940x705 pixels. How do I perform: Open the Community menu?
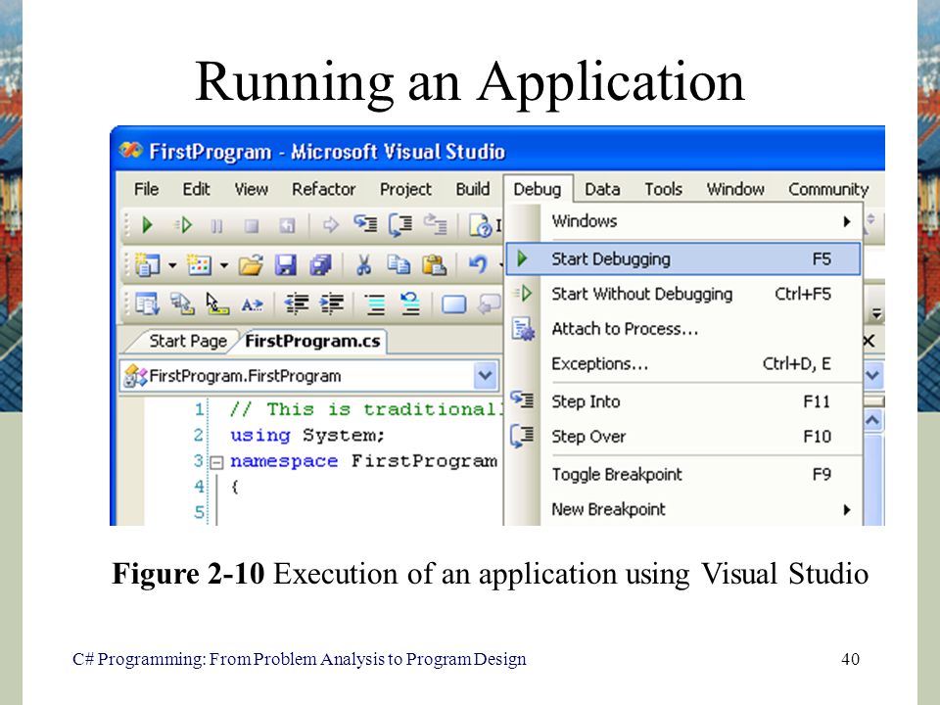tap(828, 189)
